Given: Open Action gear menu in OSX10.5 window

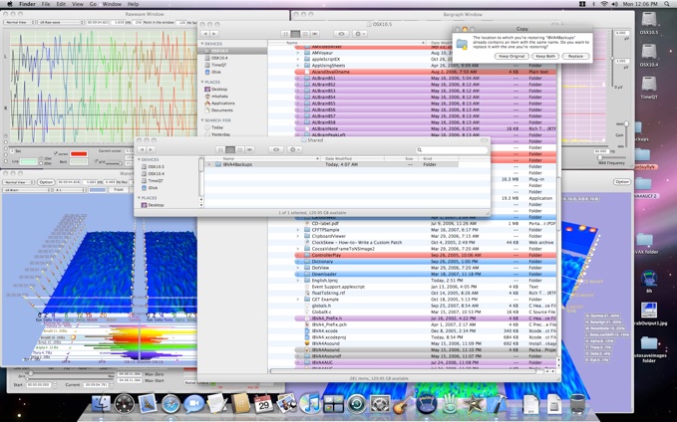Looking at the screenshot, I should 359,34.
